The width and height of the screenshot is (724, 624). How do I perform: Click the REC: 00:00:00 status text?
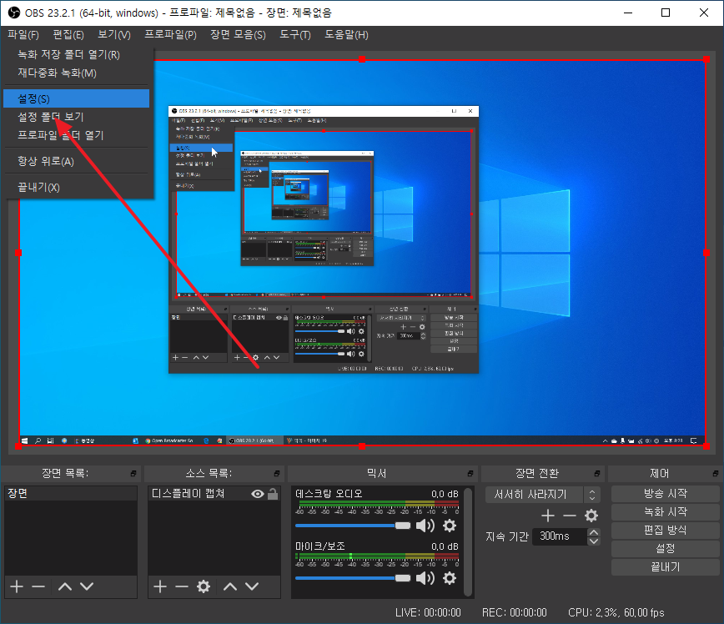click(x=515, y=613)
